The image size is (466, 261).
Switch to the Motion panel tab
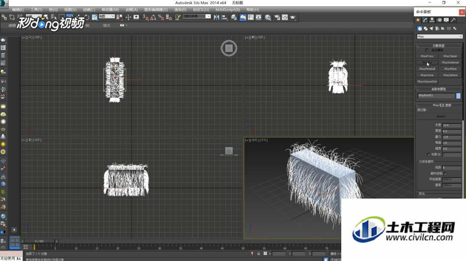click(x=439, y=20)
